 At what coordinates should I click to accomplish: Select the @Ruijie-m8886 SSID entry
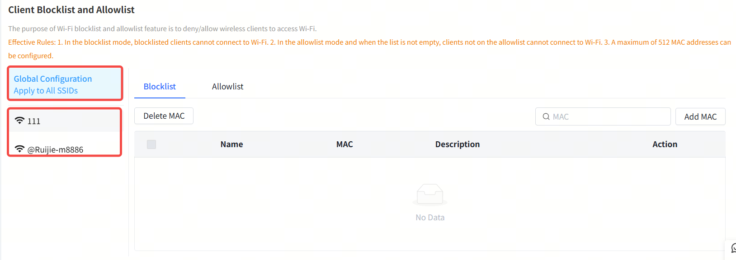click(55, 149)
